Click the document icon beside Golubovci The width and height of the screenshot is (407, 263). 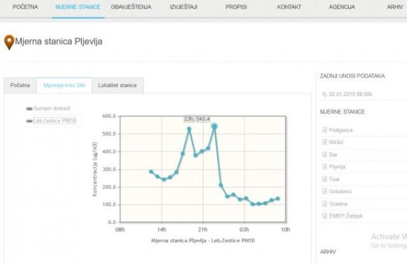tap(324, 191)
